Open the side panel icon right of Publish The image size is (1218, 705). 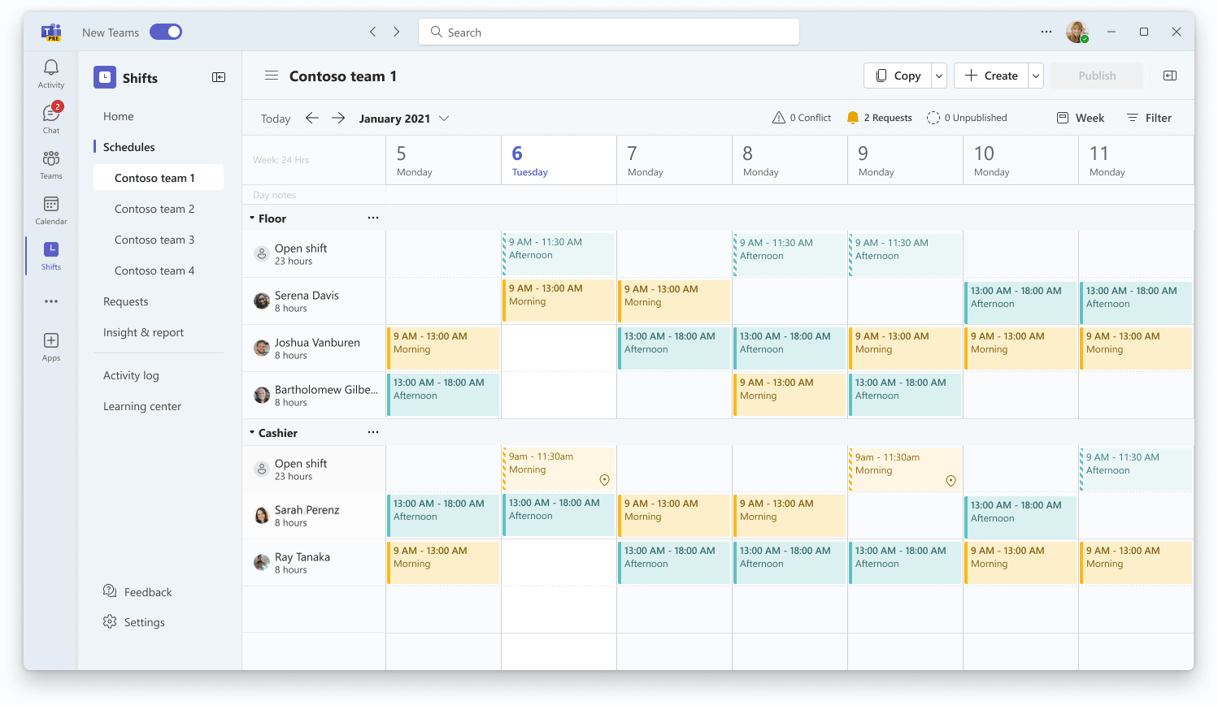pyautogui.click(x=1170, y=76)
